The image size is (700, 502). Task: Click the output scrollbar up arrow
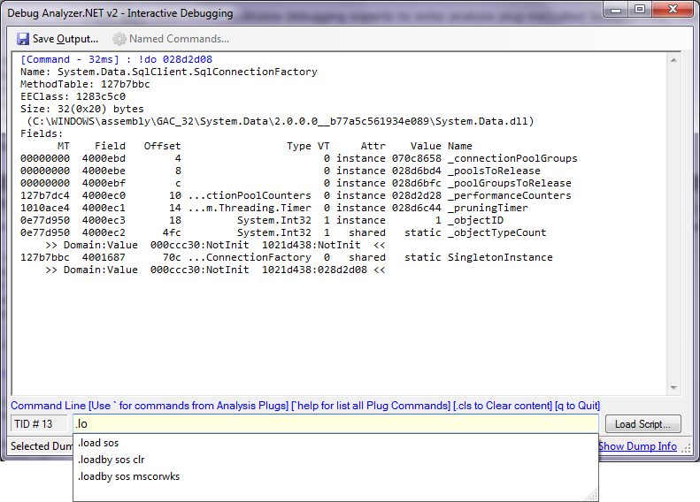click(x=674, y=59)
